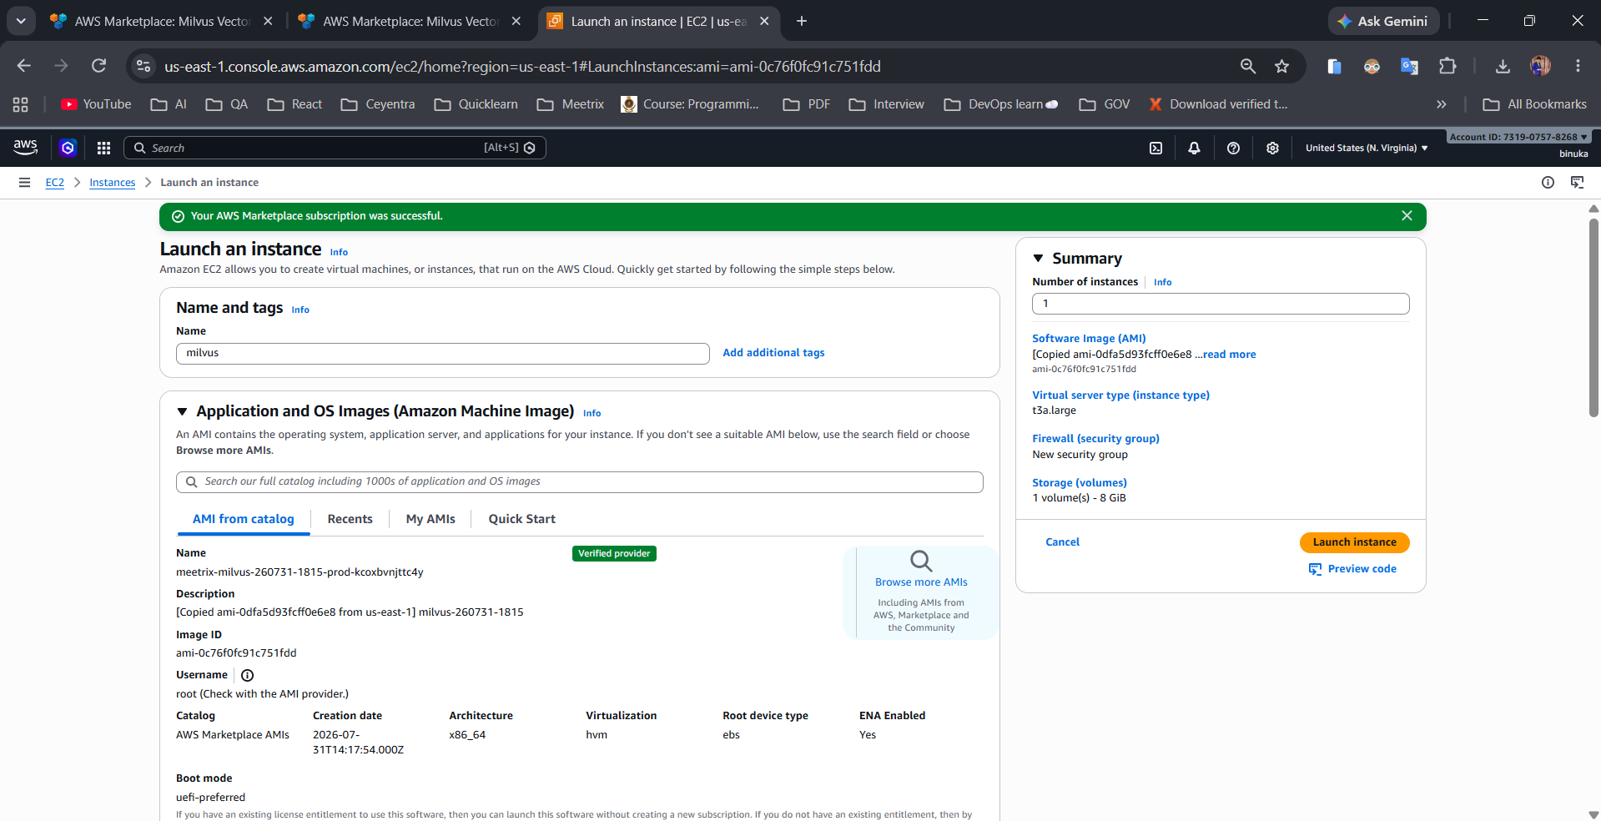
Task: Switch to the Quick Start tab
Action: [x=522, y=519]
